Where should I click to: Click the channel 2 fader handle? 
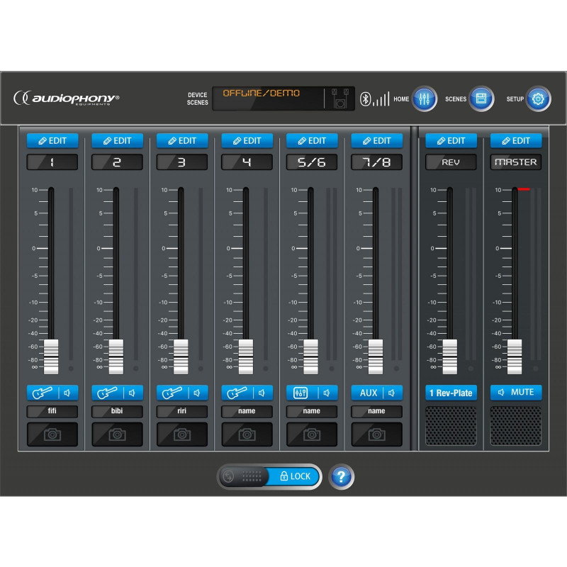pyautogui.click(x=116, y=356)
